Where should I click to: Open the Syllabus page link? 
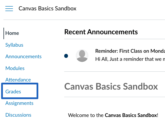click(14, 45)
